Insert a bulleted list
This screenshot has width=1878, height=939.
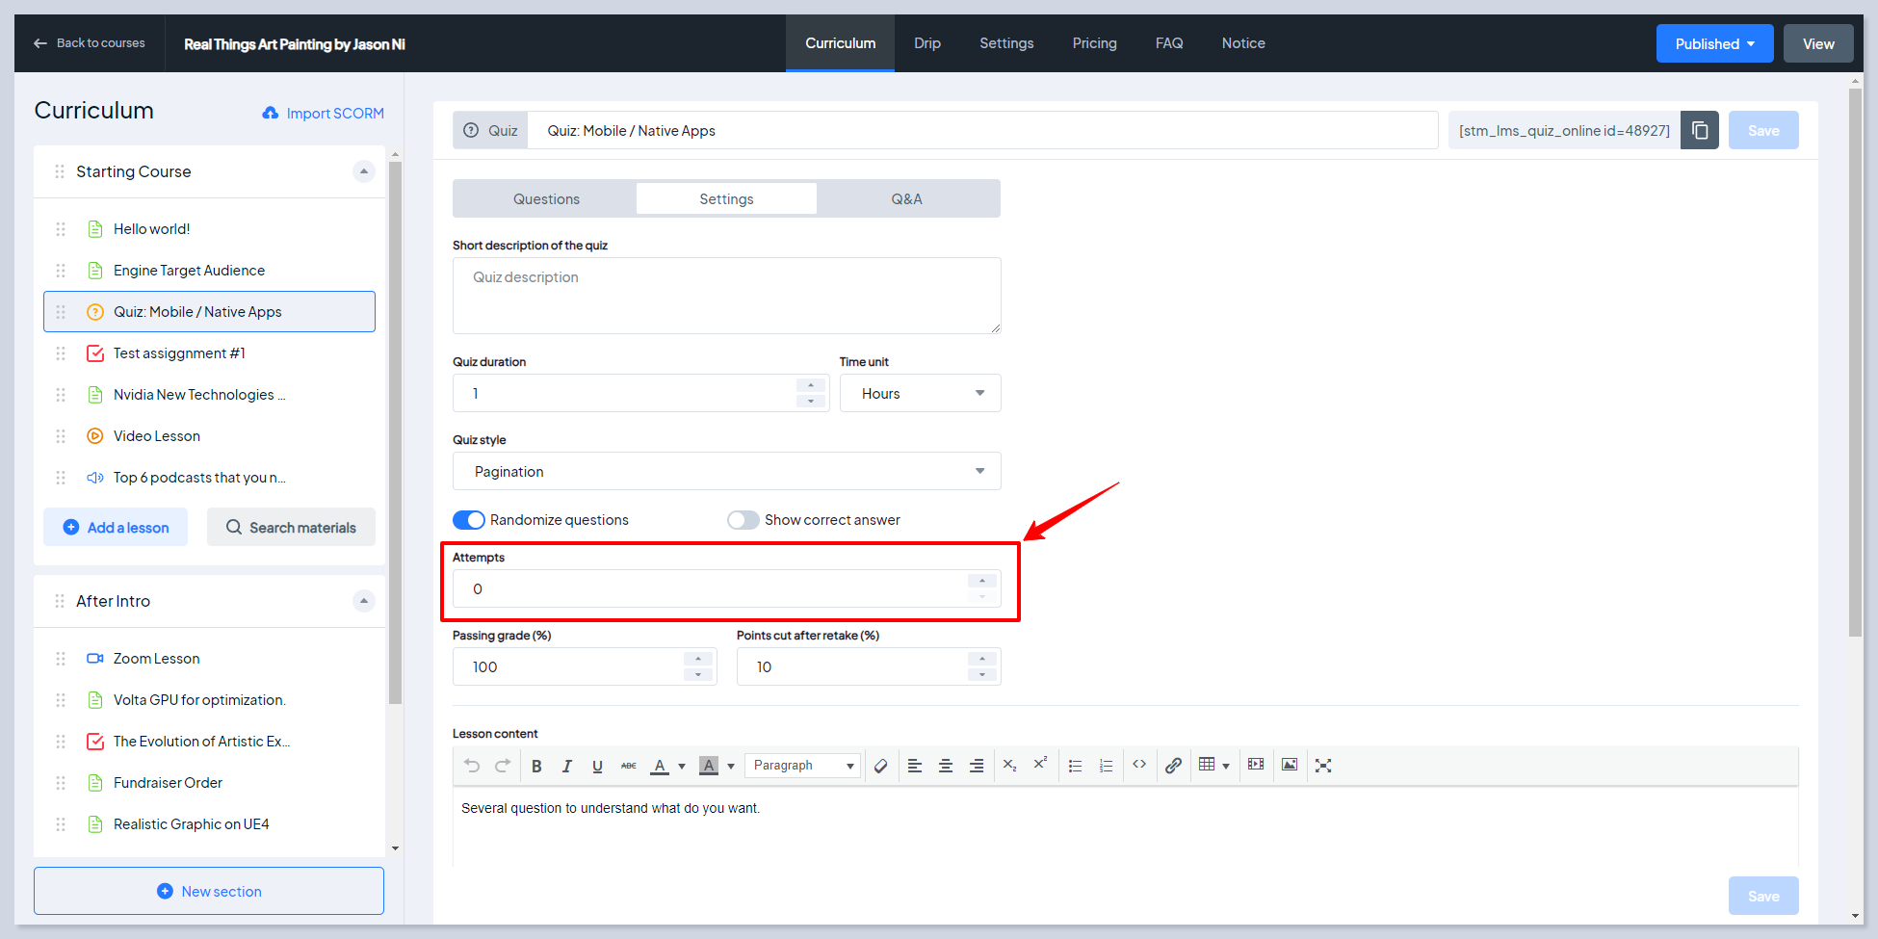[x=1075, y=766]
